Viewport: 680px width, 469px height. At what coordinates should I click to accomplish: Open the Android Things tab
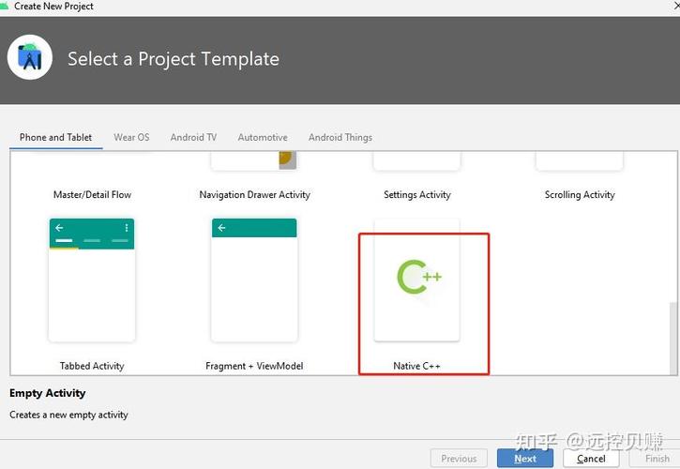340,138
